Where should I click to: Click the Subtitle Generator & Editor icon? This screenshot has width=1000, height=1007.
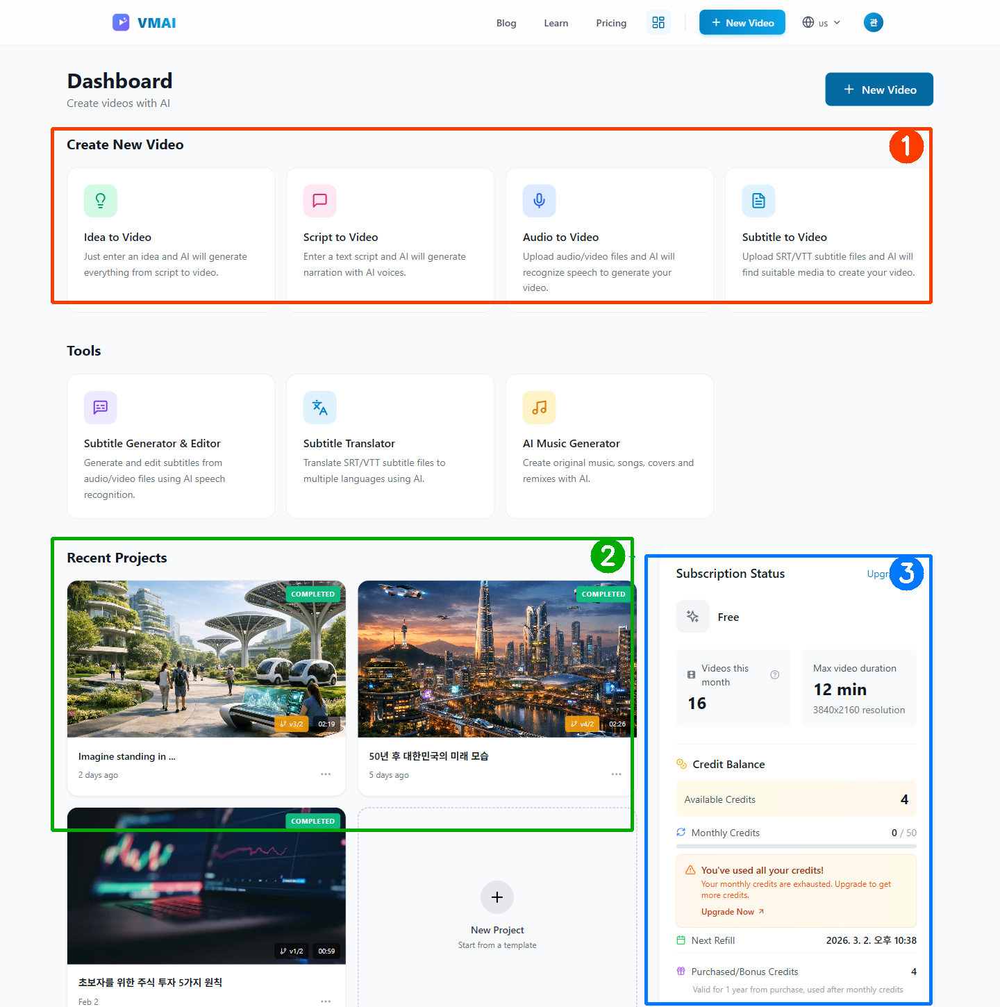[101, 407]
